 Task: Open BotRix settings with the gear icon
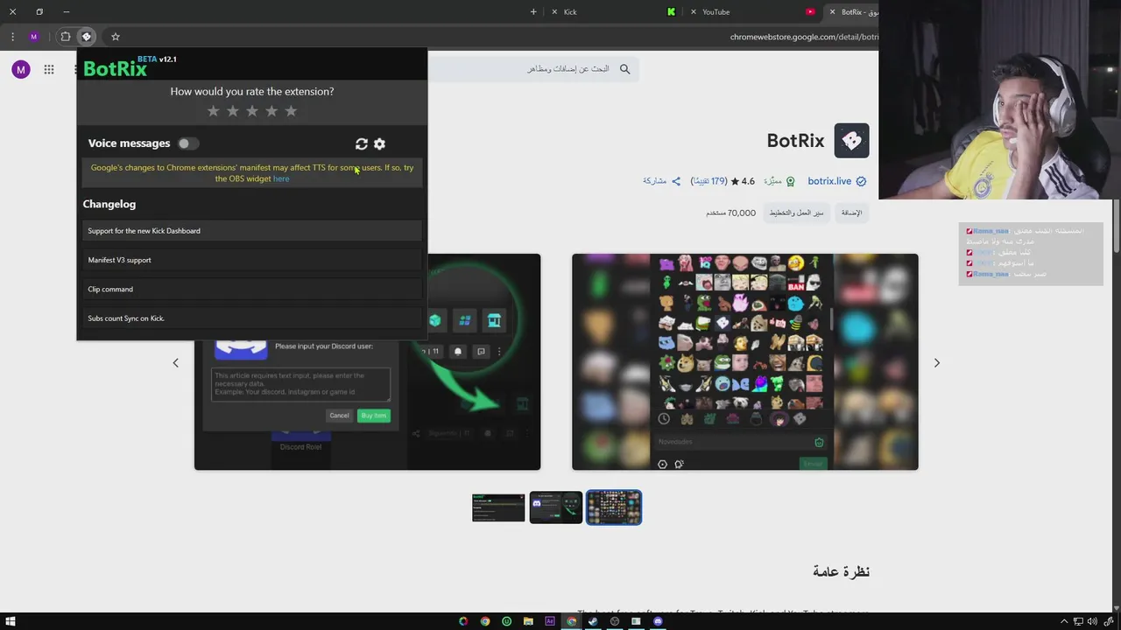coord(379,143)
